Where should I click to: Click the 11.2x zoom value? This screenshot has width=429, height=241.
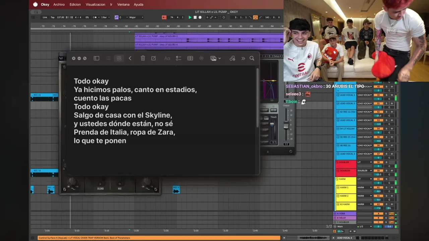[341, 231]
